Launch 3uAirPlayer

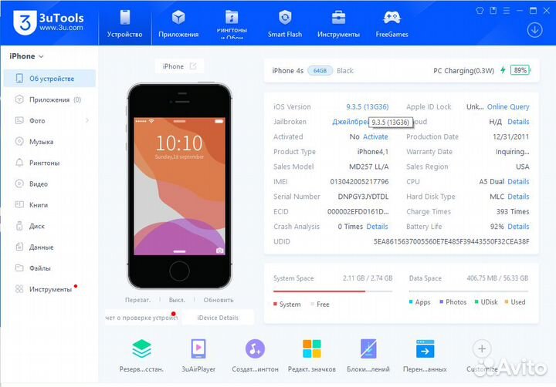click(x=198, y=355)
